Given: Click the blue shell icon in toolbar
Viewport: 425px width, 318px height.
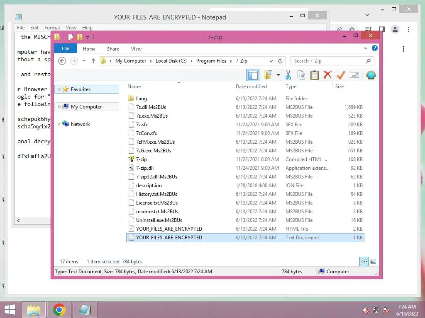Looking at the screenshot, I should 371,75.
